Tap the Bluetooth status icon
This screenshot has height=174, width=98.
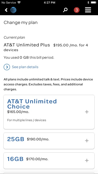pos(88,2)
